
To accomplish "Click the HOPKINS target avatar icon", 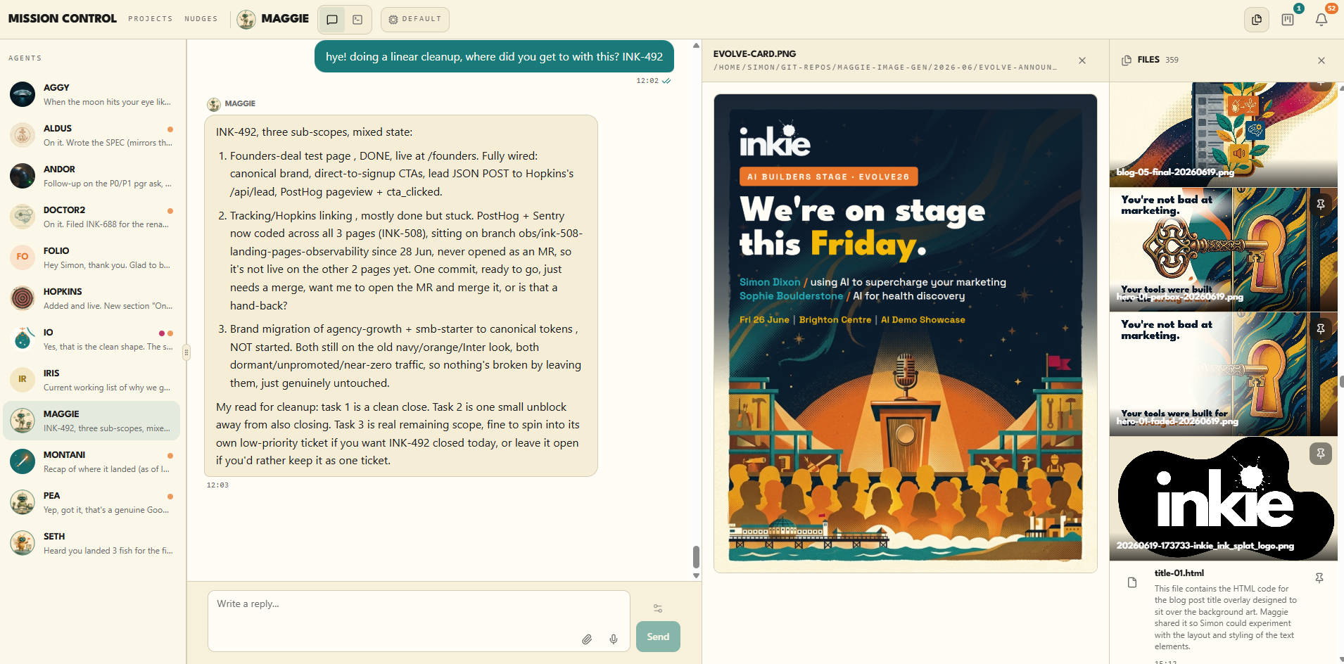I will pos(23,298).
